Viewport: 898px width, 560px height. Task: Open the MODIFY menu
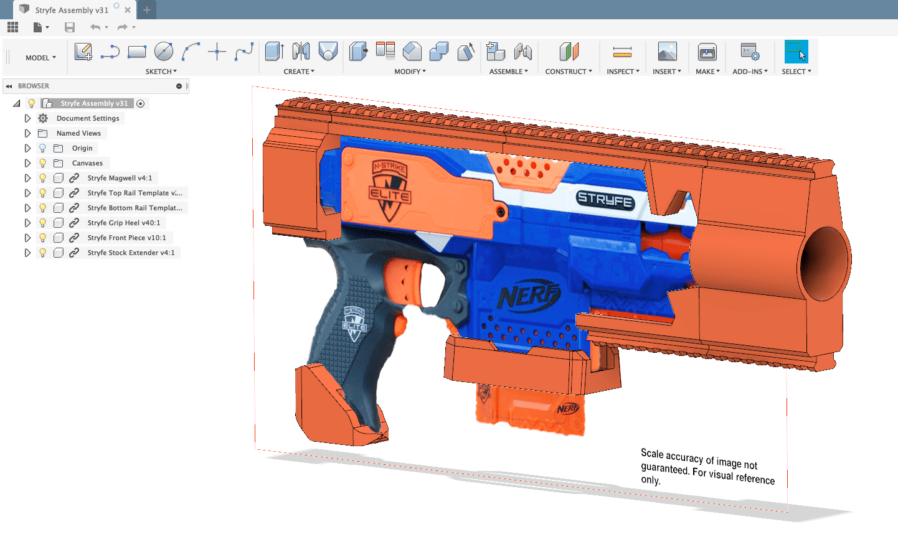(410, 72)
